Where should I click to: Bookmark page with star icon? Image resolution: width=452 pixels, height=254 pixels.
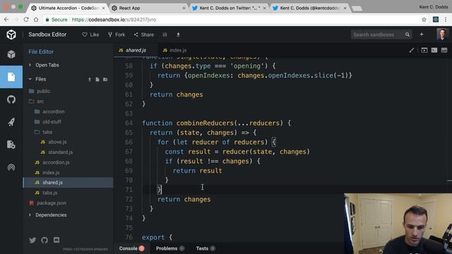(x=424, y=20)
